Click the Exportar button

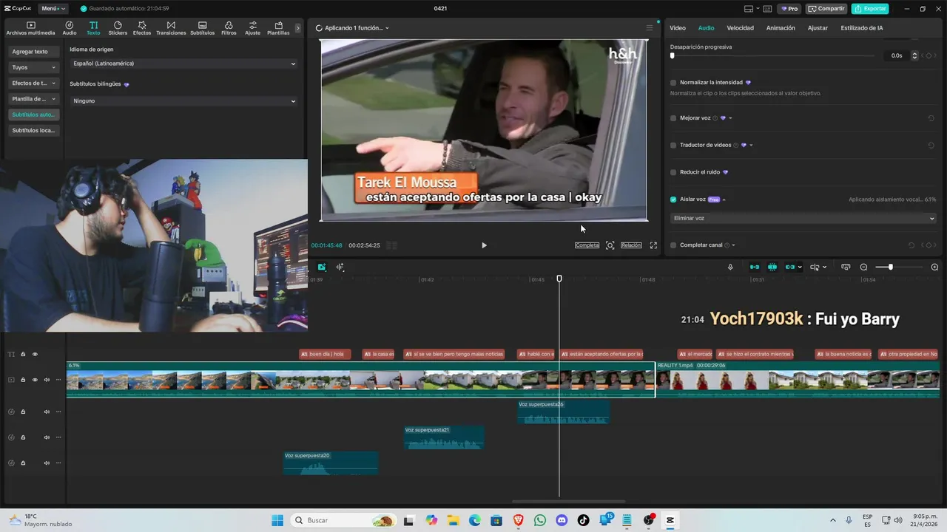point(870,9)
